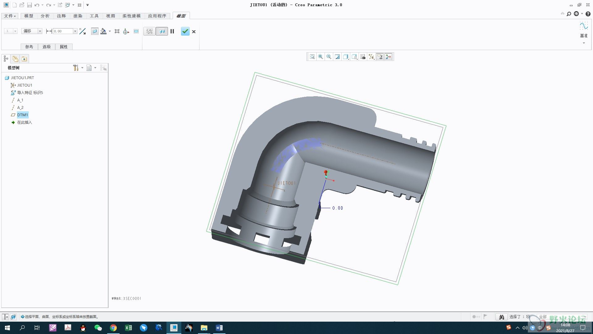The image size is (593, 334).
Task: Click the refit view icon
Action: point(312,57)
